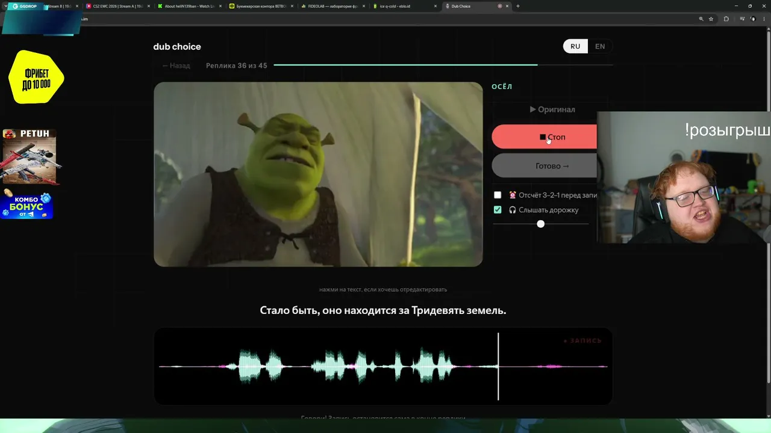This screenshot has height=433, width=771.
Task: Click the alarm clock icon beside Отсчёт
Action: (x=513, y=195)
